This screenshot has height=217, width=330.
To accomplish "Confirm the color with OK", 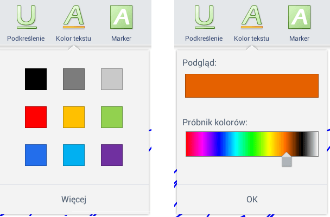I will coord(252,200).
